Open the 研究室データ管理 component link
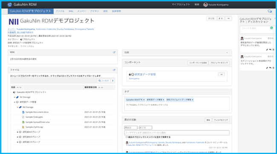Viewport: 277px width, 154px height. tap(145, 74)
